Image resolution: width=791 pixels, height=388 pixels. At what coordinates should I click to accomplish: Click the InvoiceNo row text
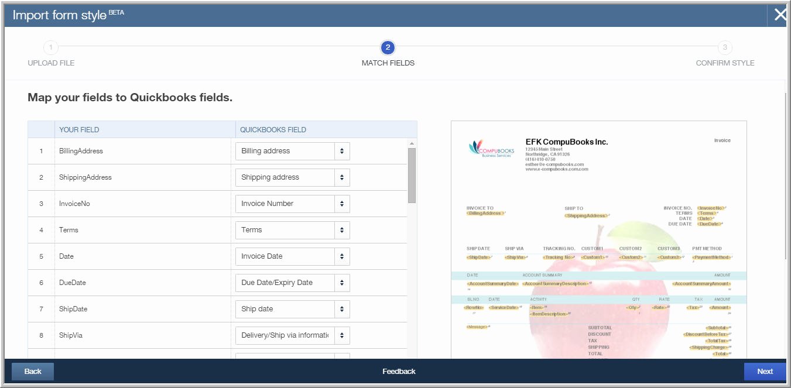coord(74,204)
